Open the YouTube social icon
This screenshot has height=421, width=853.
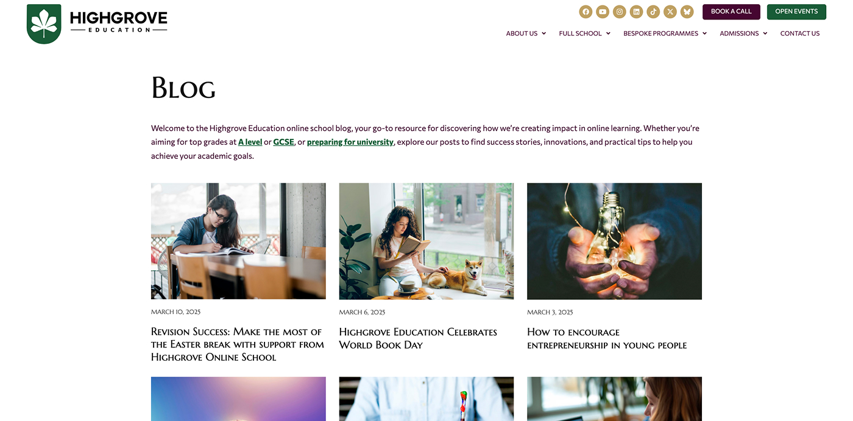[x=603, y=12]
